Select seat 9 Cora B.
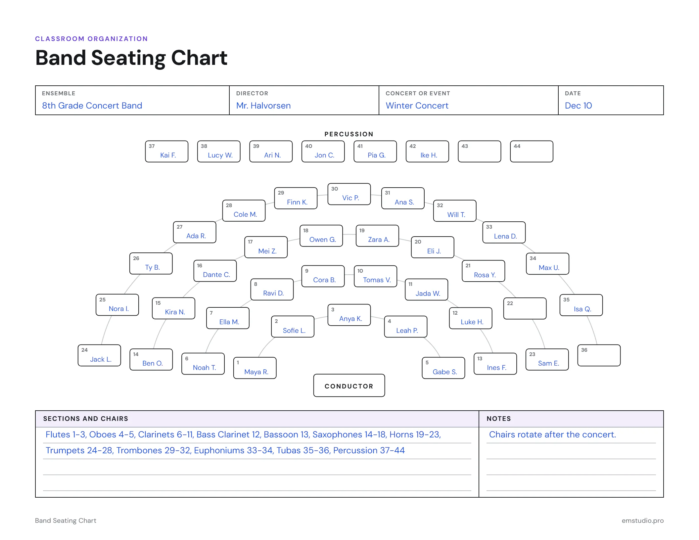The image size is (699, 540). click(x=323, y=276)
